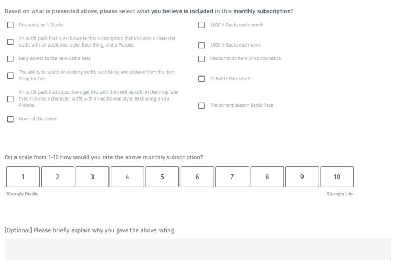The image size is (396, 260).
Task: Tick the outfit pack sold later checkbox
Action: coord(11,99)
